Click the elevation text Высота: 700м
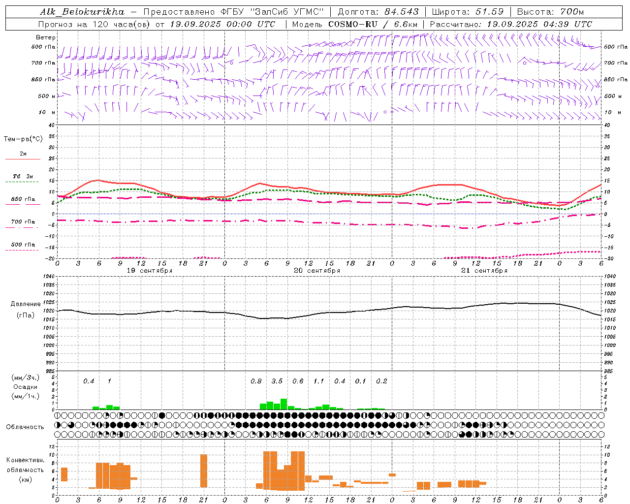The width and height of the screenshot is (630, 504). pos(550,12)
